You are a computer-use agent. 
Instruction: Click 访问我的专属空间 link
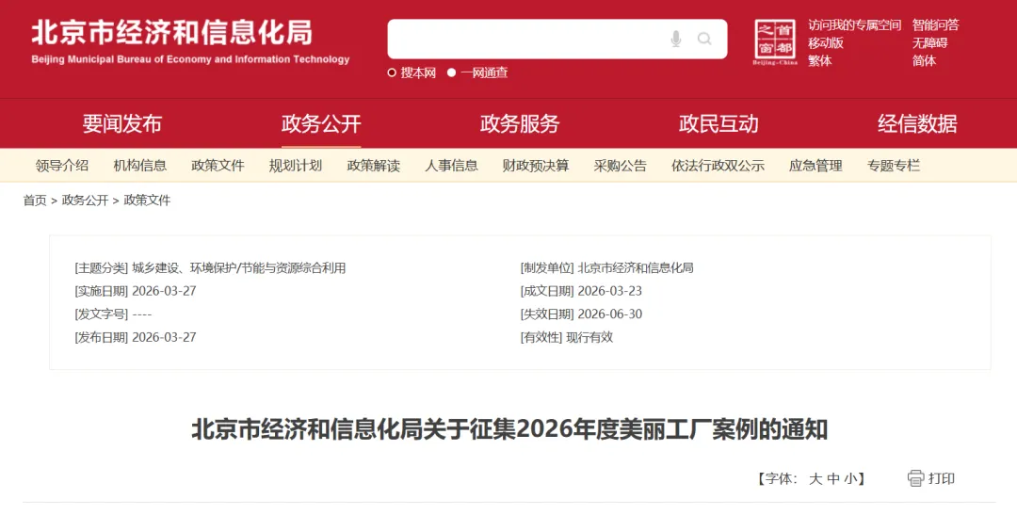(x=855, y=25)
